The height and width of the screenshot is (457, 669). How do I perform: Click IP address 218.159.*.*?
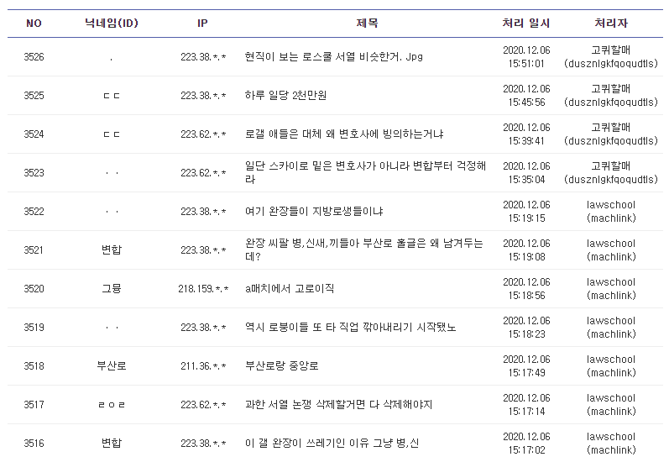(202, 289)
